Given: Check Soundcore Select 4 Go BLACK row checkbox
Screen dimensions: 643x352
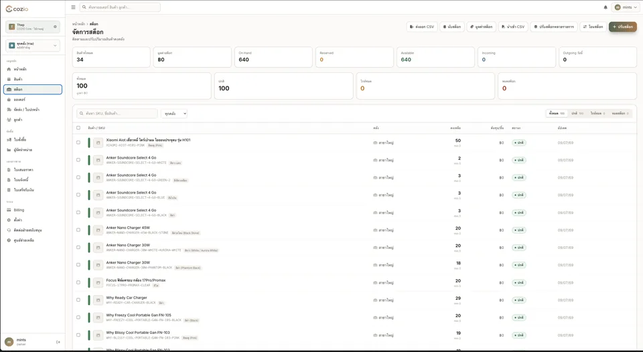Looking at the screenshot, I should tap(78, 212).
